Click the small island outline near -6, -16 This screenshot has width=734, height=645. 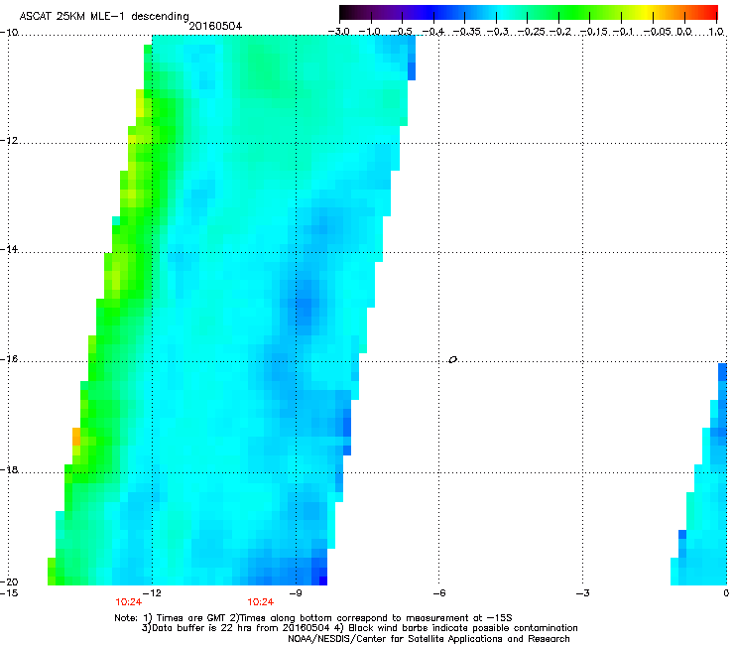[x=452, y=360]
